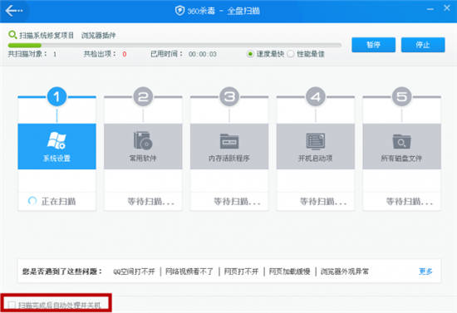
Task: Open the 浏览器外观异常 issue link
Action: point(345,271)
